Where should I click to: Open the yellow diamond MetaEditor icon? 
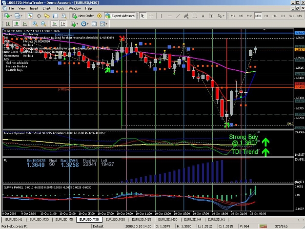click(x=100, y=16)
